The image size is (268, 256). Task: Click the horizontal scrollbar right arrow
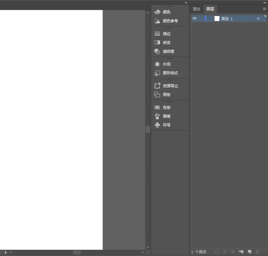coord(142,252)
